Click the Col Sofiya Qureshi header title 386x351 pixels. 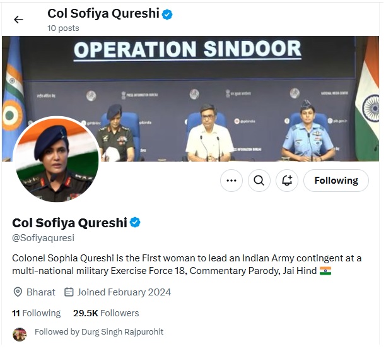tap(104, 13)
